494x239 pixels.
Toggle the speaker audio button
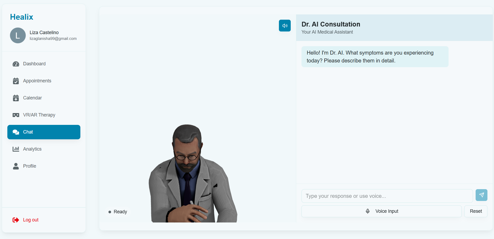pos(285,26)
